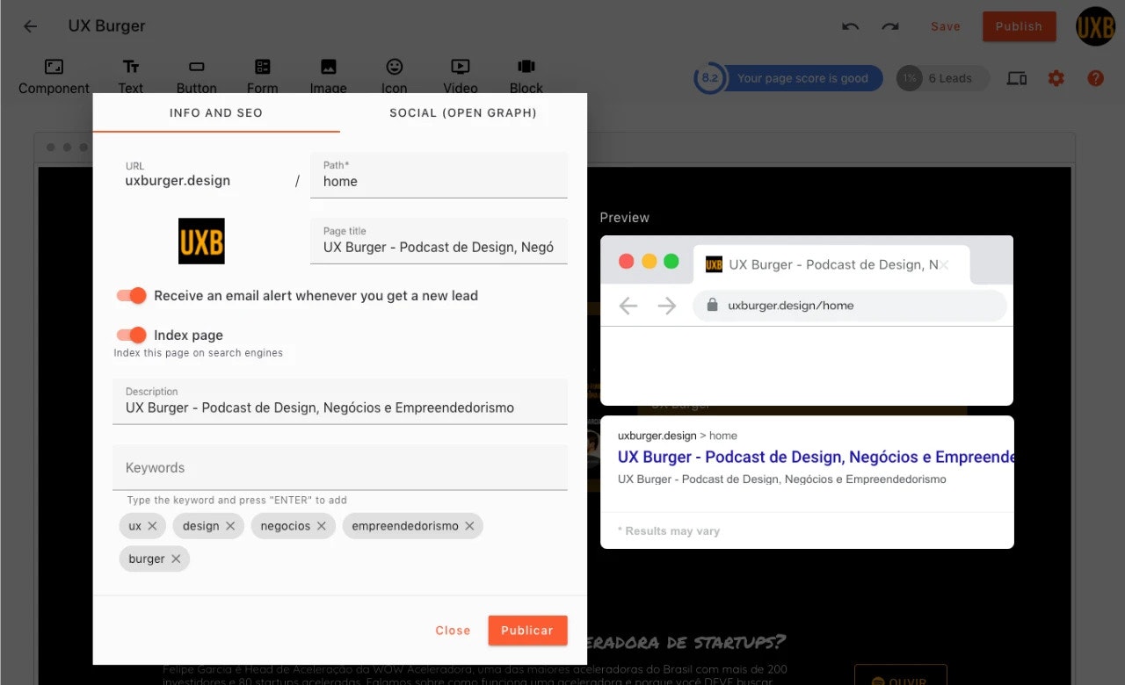This screenshot has height=685, width=1125.
Task: Toggle email alert for new leads
Action: [132, 296]
